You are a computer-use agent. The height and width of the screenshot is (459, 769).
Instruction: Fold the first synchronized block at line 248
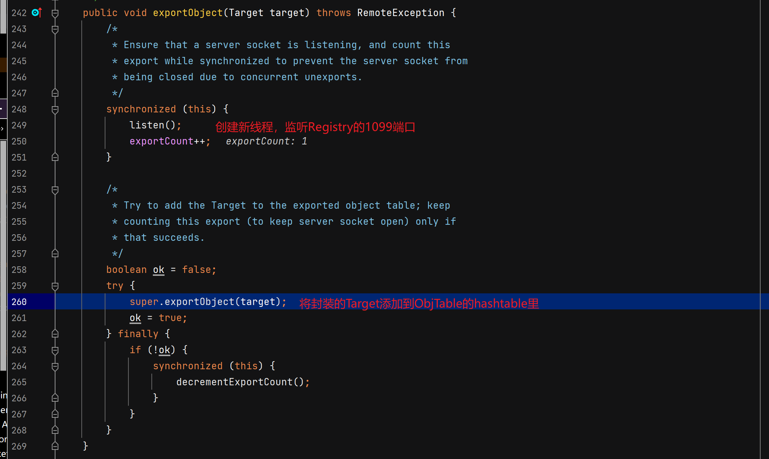point(55,109)
